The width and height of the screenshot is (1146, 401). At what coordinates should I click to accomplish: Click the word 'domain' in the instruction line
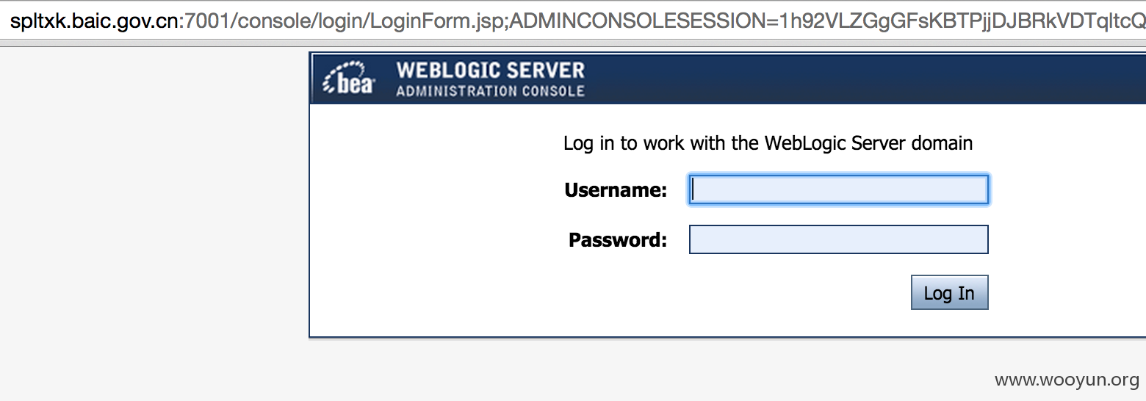click(942, 142)
